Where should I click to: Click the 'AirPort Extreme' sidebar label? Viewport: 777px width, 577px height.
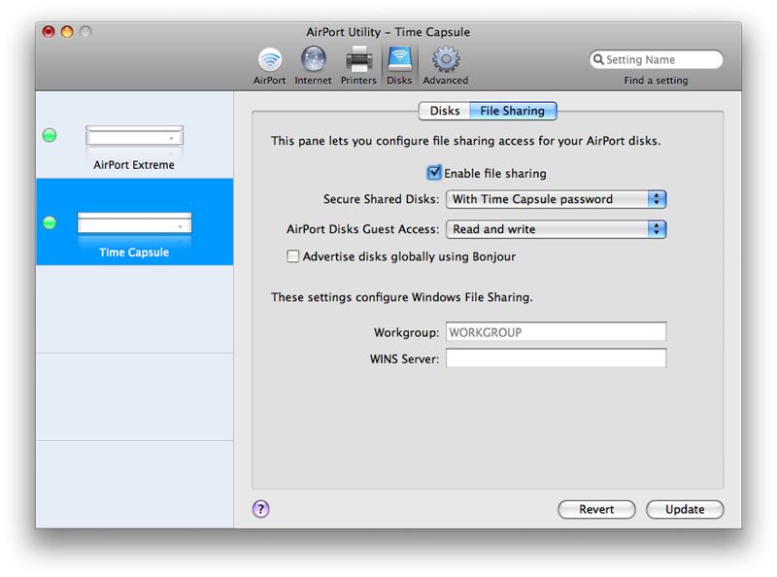pos(134,164)
